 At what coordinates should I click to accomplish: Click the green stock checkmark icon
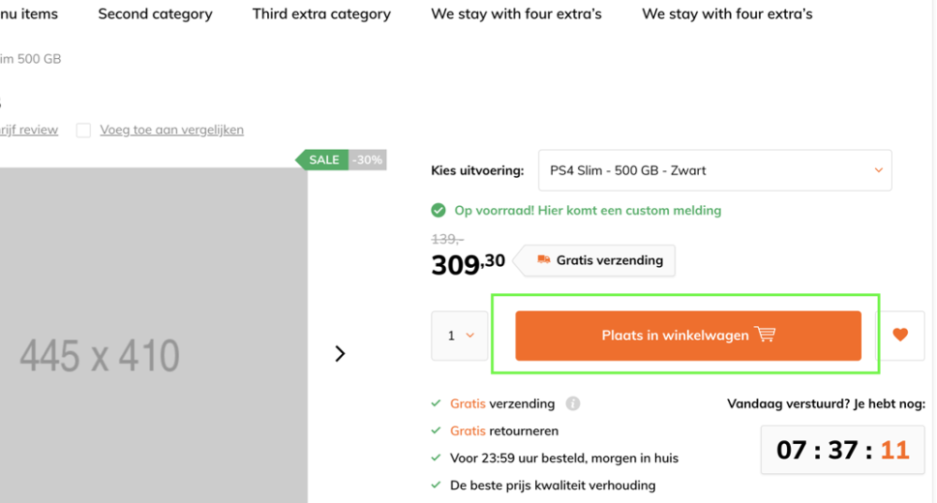438,210
